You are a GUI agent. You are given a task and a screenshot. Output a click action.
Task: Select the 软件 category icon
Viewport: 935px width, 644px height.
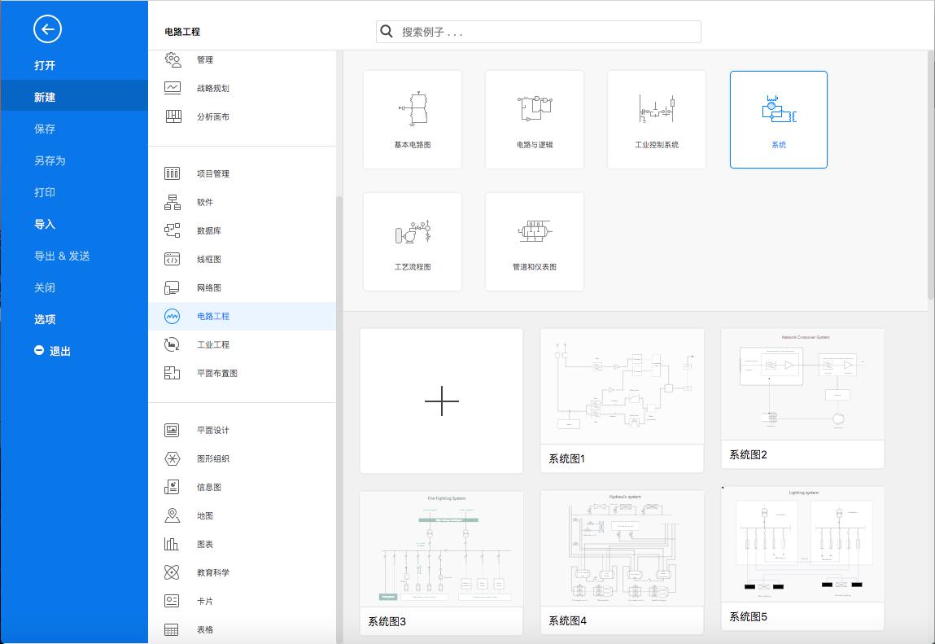pyautogui.click(x=172, y=202)
